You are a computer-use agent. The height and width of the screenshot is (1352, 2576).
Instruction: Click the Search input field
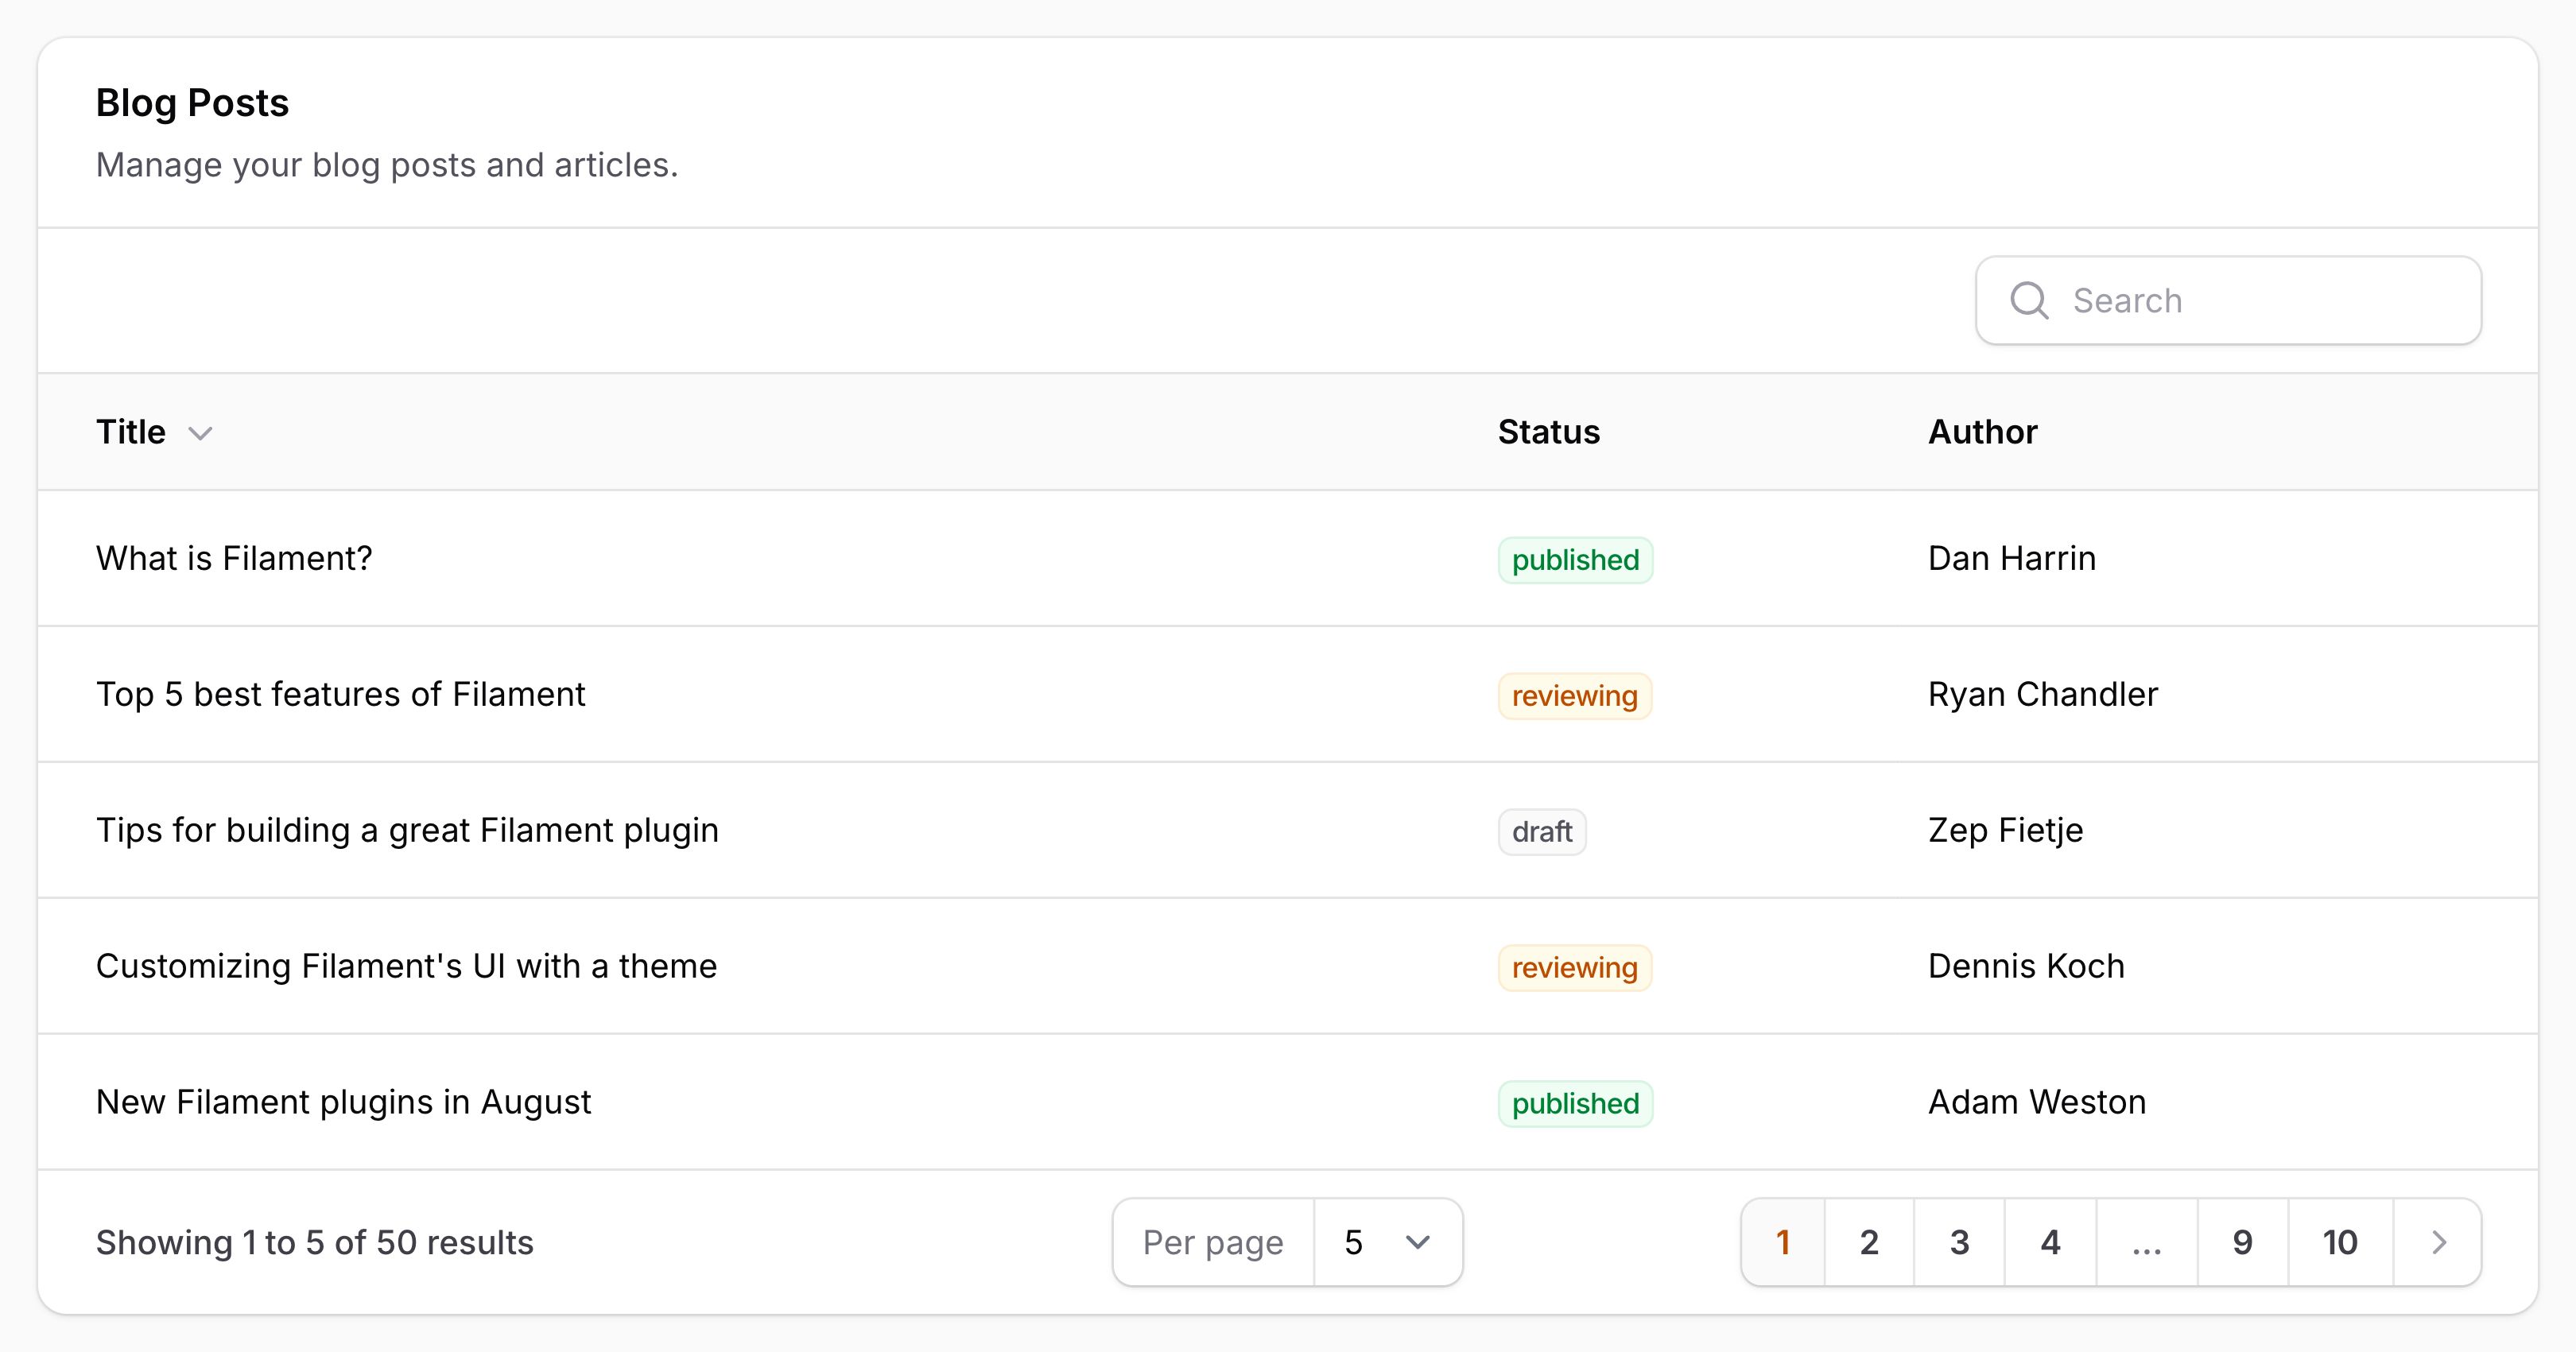(2229, 300)
